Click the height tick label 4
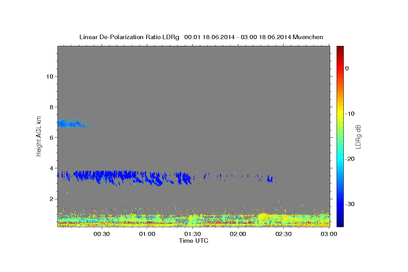Screen dimensions: 408x272 52,168
